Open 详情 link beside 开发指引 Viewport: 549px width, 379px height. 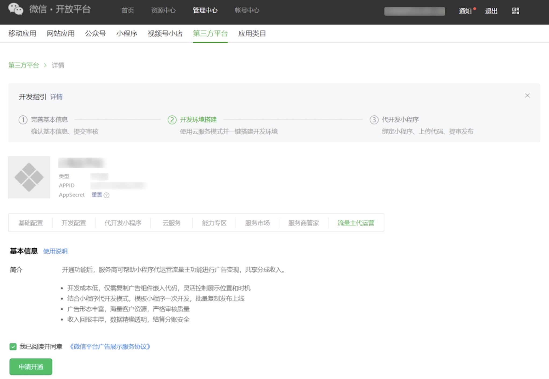coord(56,97)
